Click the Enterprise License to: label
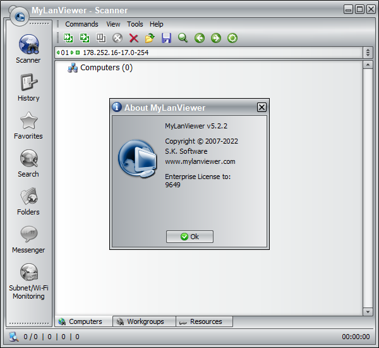The width and height of the screenshot is (379, 348). click(x=198, y=177)
